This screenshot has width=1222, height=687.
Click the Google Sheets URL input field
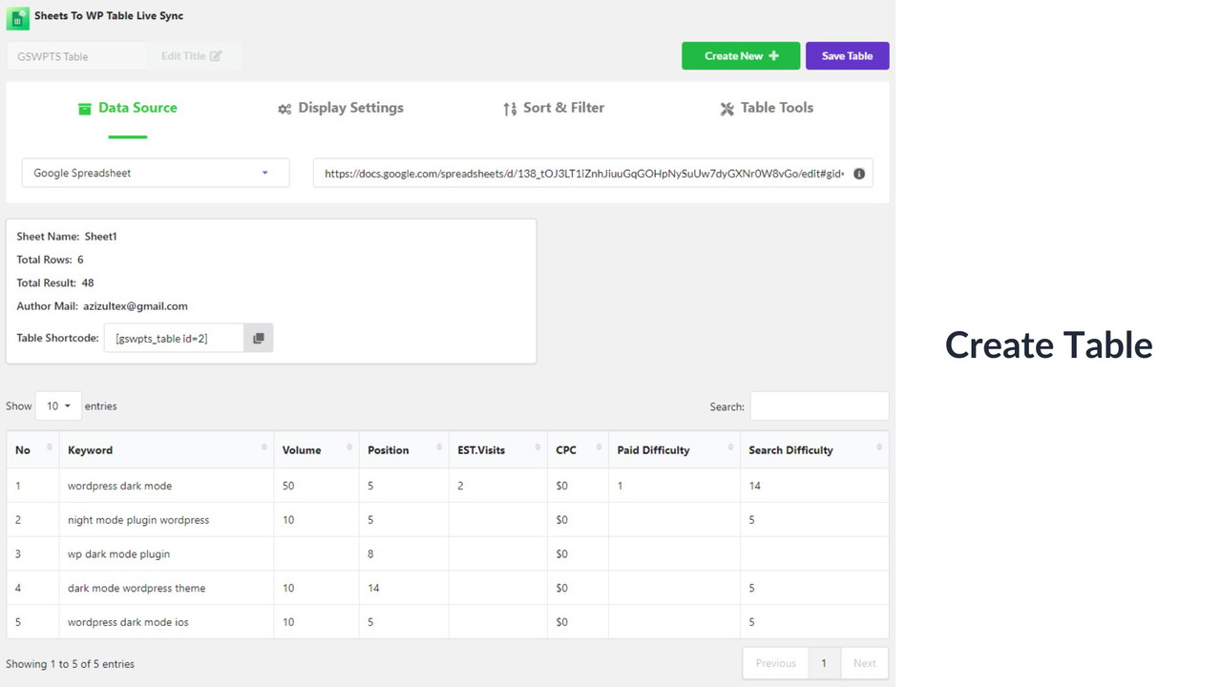pyautogui.click(x=582, y=174)
